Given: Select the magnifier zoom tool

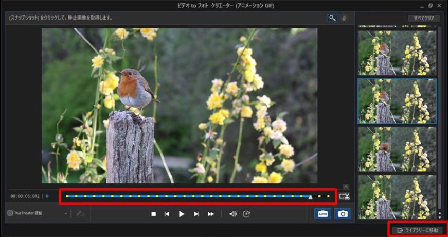Looking at the screenshot, I should tap(332, 18).
